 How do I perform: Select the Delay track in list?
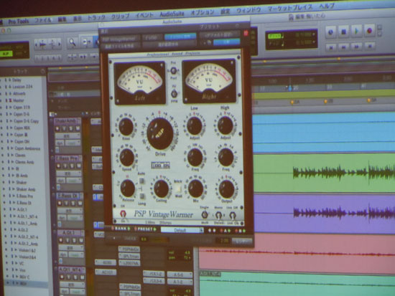pyautogui.click(x=17, y=80)
